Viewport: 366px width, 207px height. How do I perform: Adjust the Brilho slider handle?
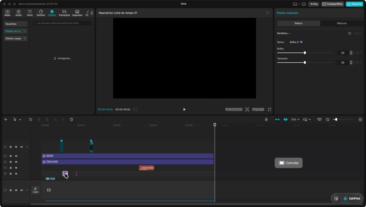click(x=305, y=53)
